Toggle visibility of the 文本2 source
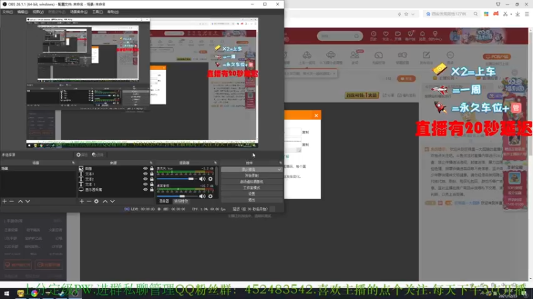The image size is (533, 299). click(x=145, y=179)
